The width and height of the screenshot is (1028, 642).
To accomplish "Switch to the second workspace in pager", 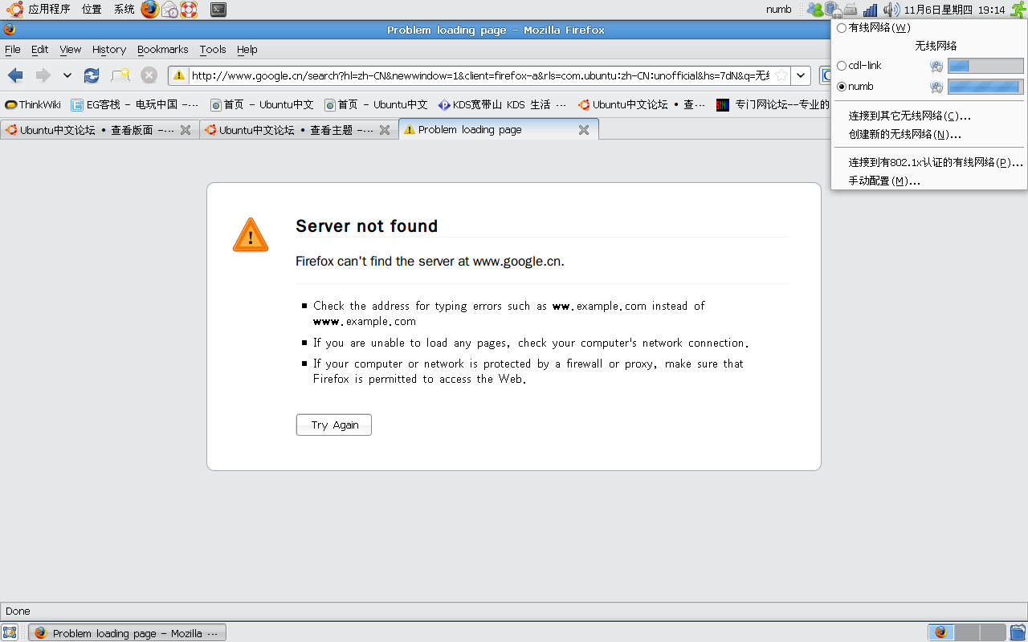I will click(967, 632).
